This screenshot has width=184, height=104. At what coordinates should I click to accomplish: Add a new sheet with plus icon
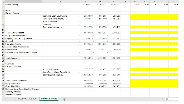click(x=64, y=99)
